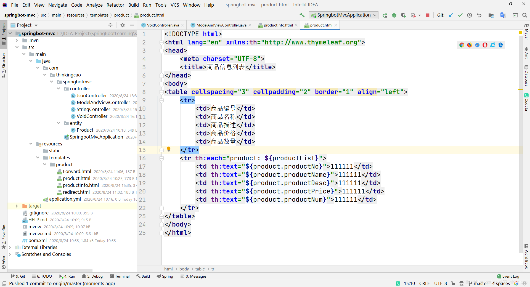
Task: Click the collapse all icon in Project panel
Action: click(x=110, y=25)
